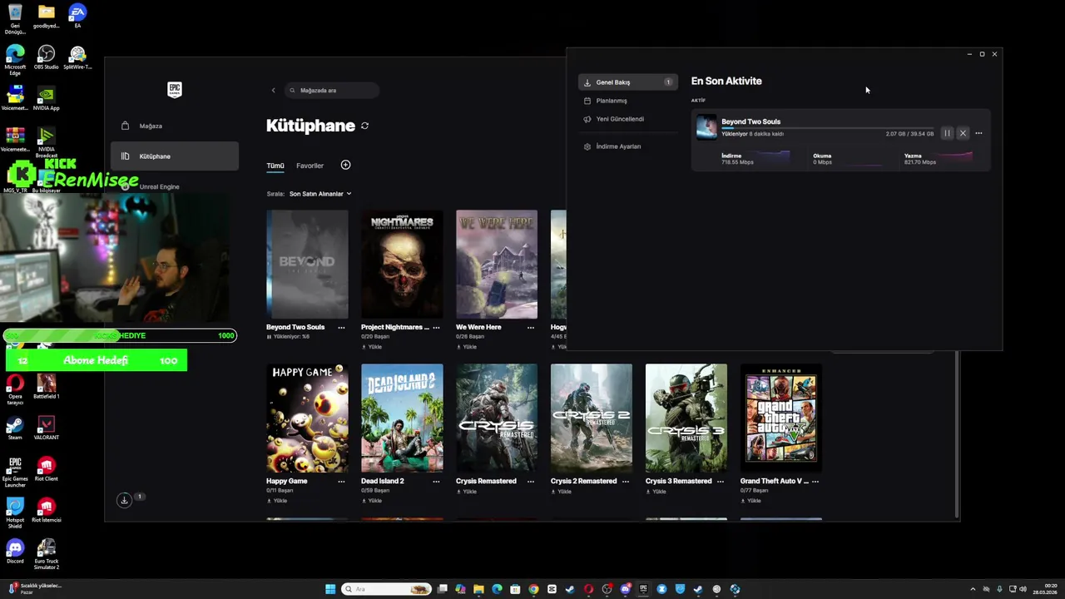Open Dead Island 2 cover tile
The width and height of the screenshot is (1065, 599).
coord(402,418)
